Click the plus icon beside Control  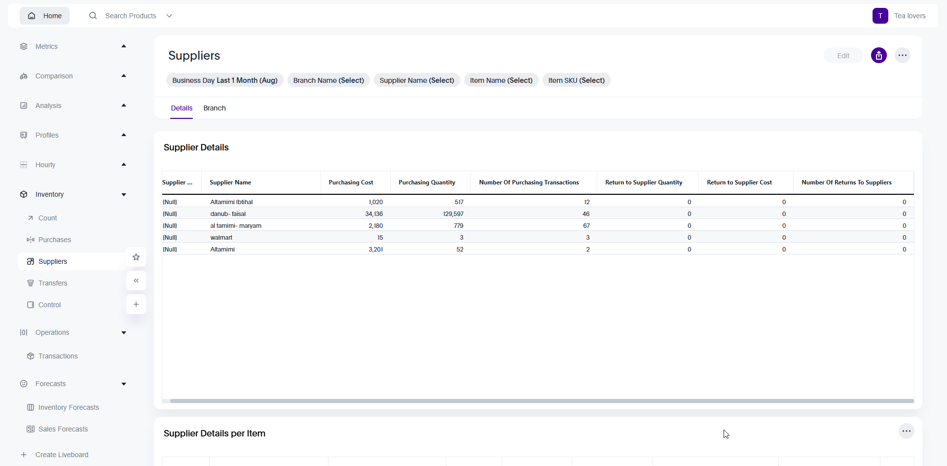[x=136, y=304]
